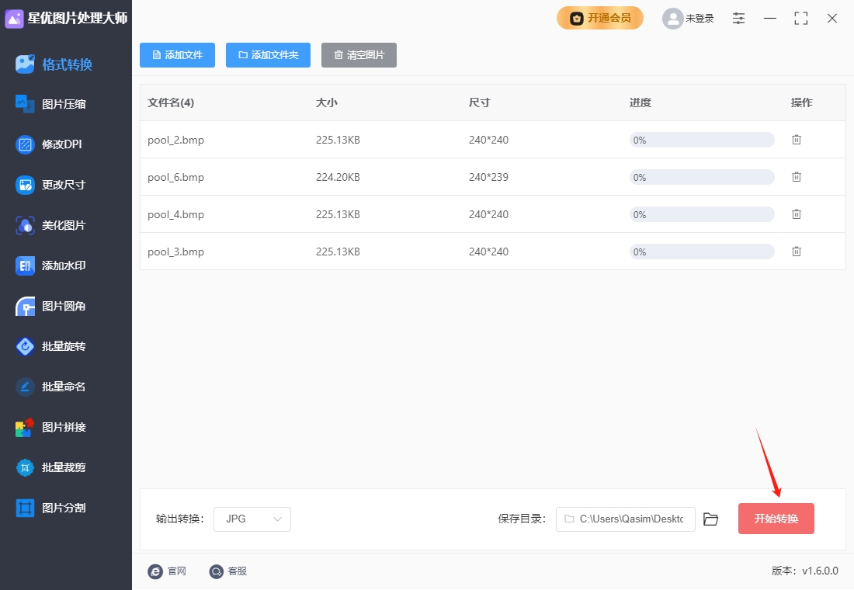Delete pool_3.bmp row trash icon

797,252
